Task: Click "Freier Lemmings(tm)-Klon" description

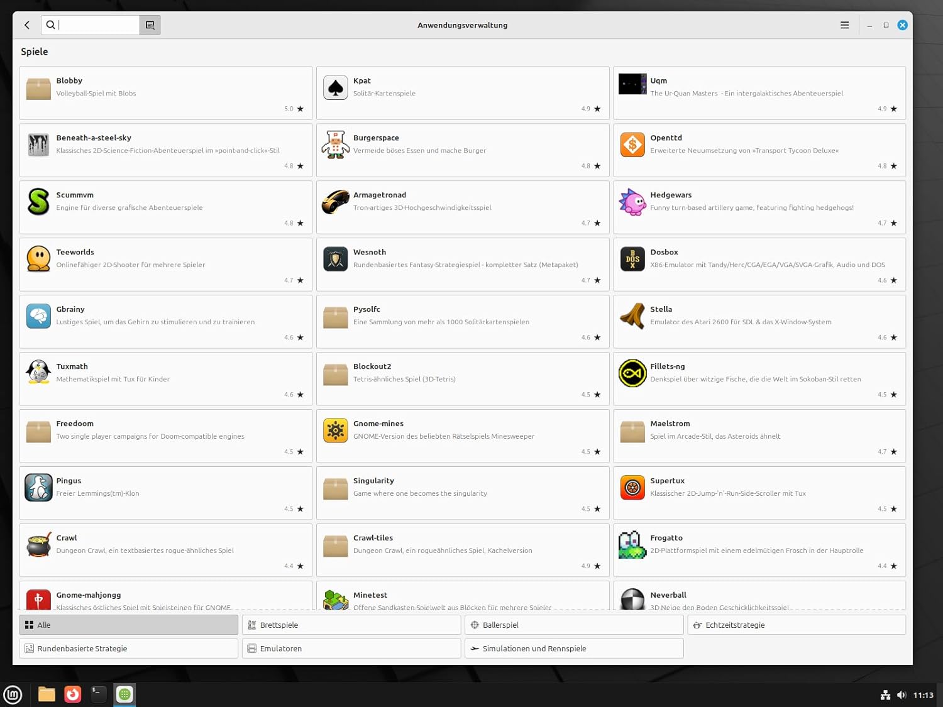Action: click(x=98, y=494)
